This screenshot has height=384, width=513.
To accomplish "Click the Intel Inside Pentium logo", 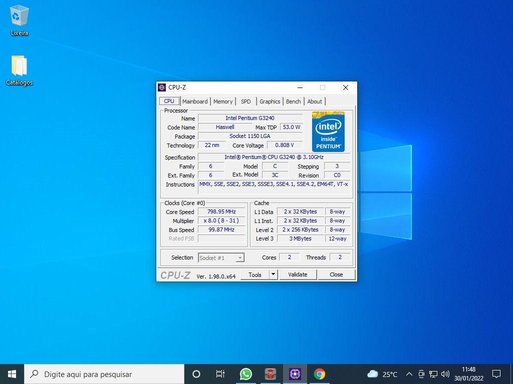I will click(328, 131).
